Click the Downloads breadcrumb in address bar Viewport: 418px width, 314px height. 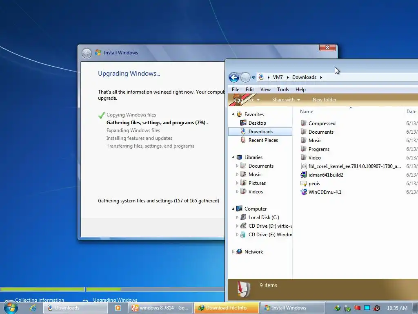[x=304, y=77]
